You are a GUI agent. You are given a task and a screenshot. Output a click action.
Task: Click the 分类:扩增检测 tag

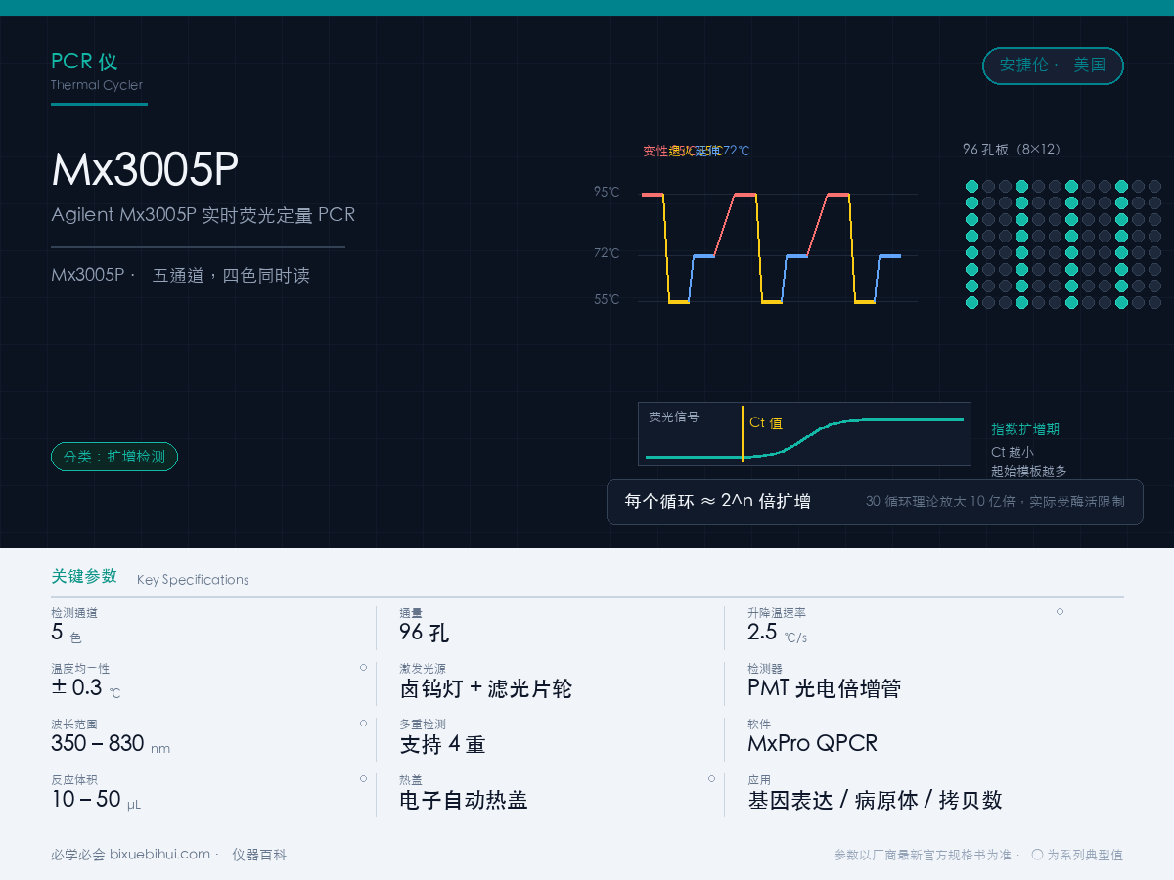point(114,457)
